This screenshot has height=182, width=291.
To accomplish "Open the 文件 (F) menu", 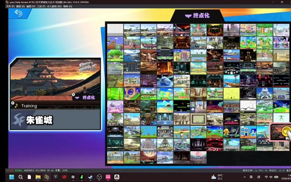I will pos(11,6).
